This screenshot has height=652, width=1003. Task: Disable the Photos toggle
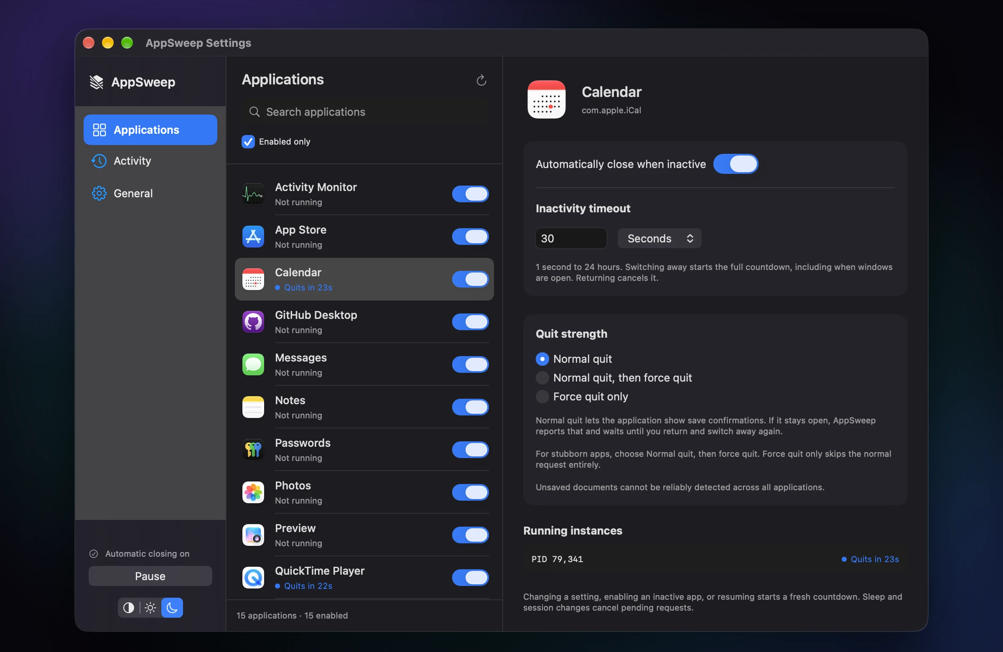coord(470,492)
